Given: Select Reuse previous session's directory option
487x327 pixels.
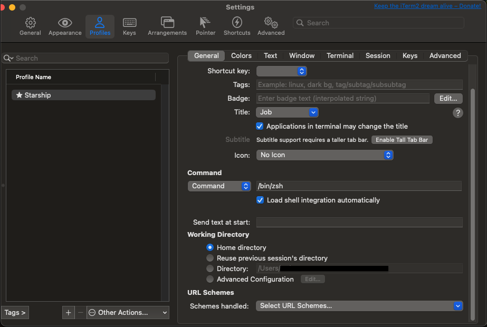Looking at the screenshot, I should (210, 258).
